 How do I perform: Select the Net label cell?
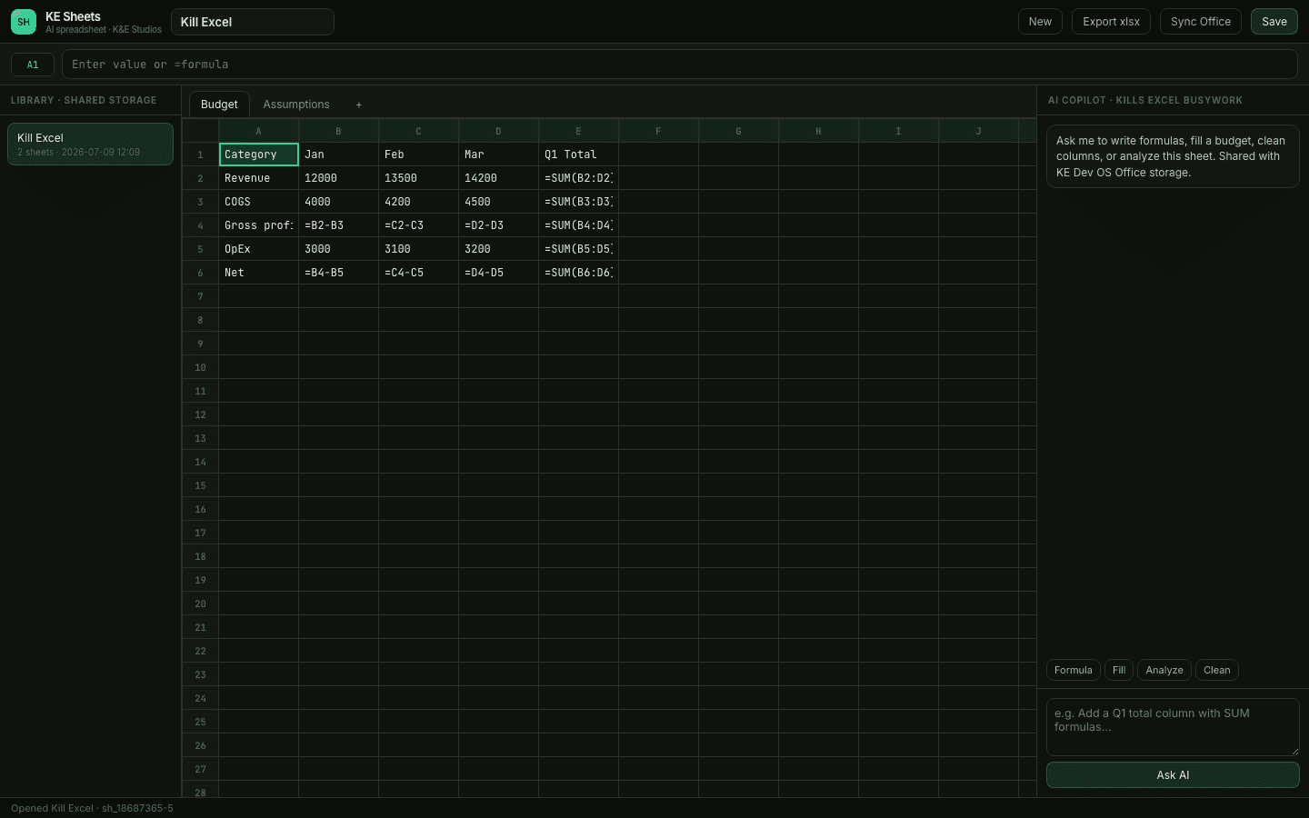click(x=258, y=273)
